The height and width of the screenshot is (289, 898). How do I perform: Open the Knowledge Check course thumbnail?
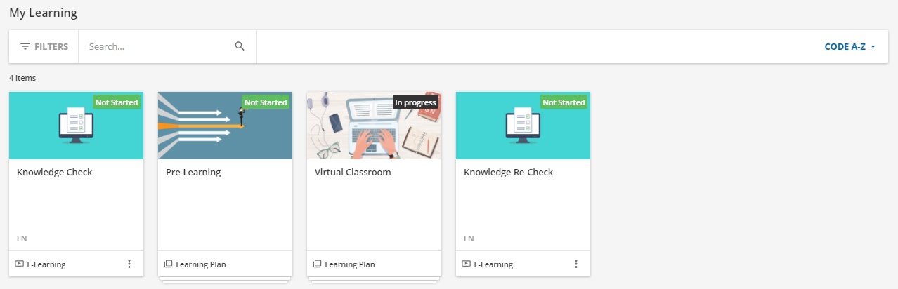tap(77, 126)
